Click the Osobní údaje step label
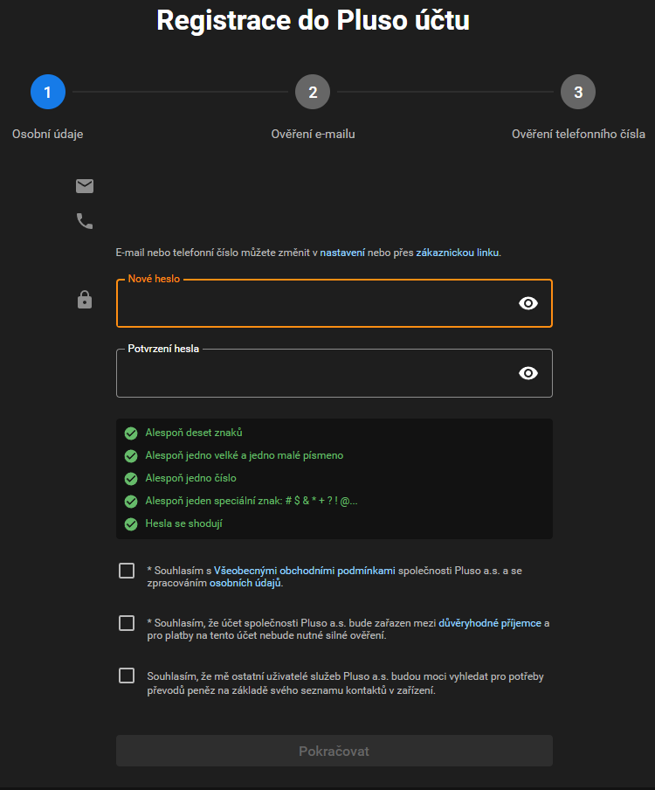 point(48,134)
